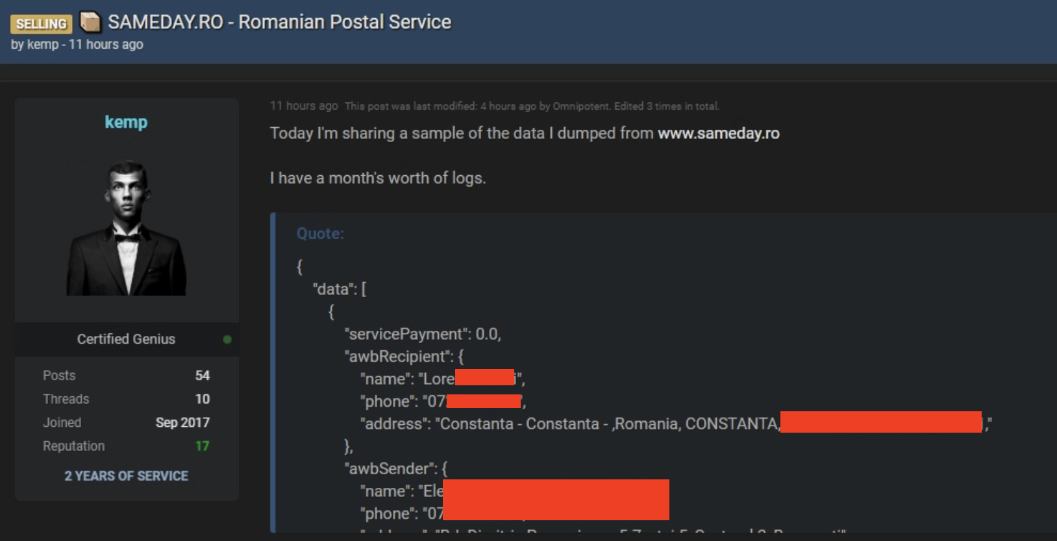View kemp's posts count of 54
Screen dimensions: 1057x541
click(202, 376)
